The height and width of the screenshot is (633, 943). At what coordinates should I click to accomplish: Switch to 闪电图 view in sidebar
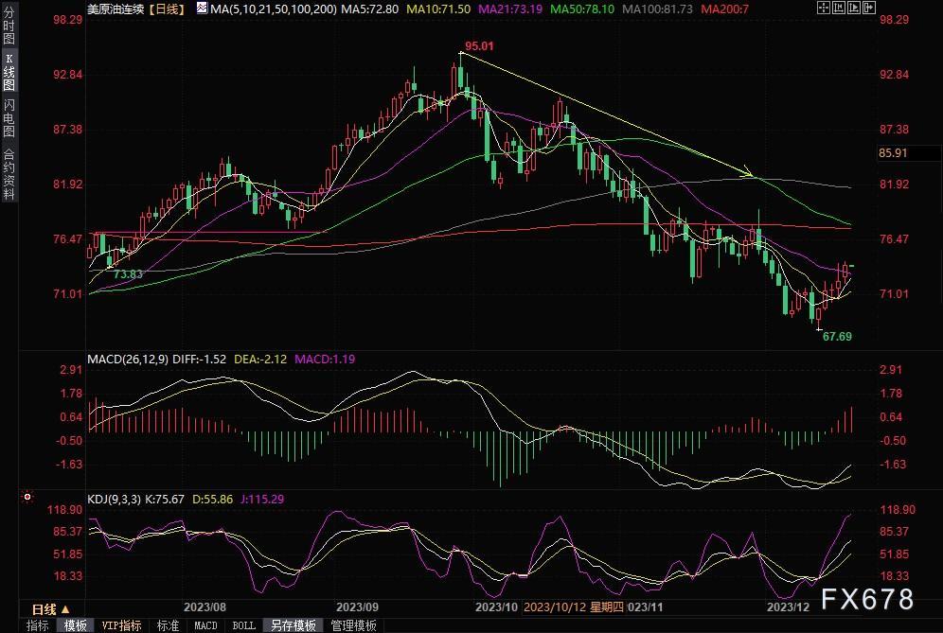click(x=9, y=118)
